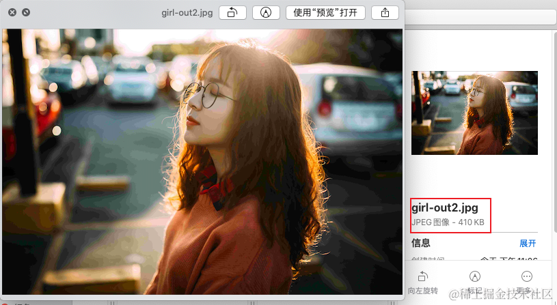Rotate the image left from Quick Look toolbar
Image resolution: width=557 pixels, height=305 pixels.
[232, 13]
